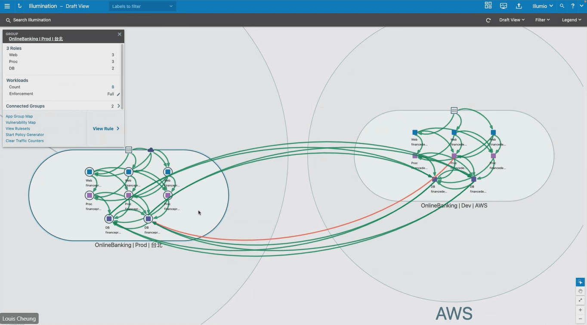587x325 pixels.
Task: Open the hamburger navigation menu
Action: tap(7, 6)
